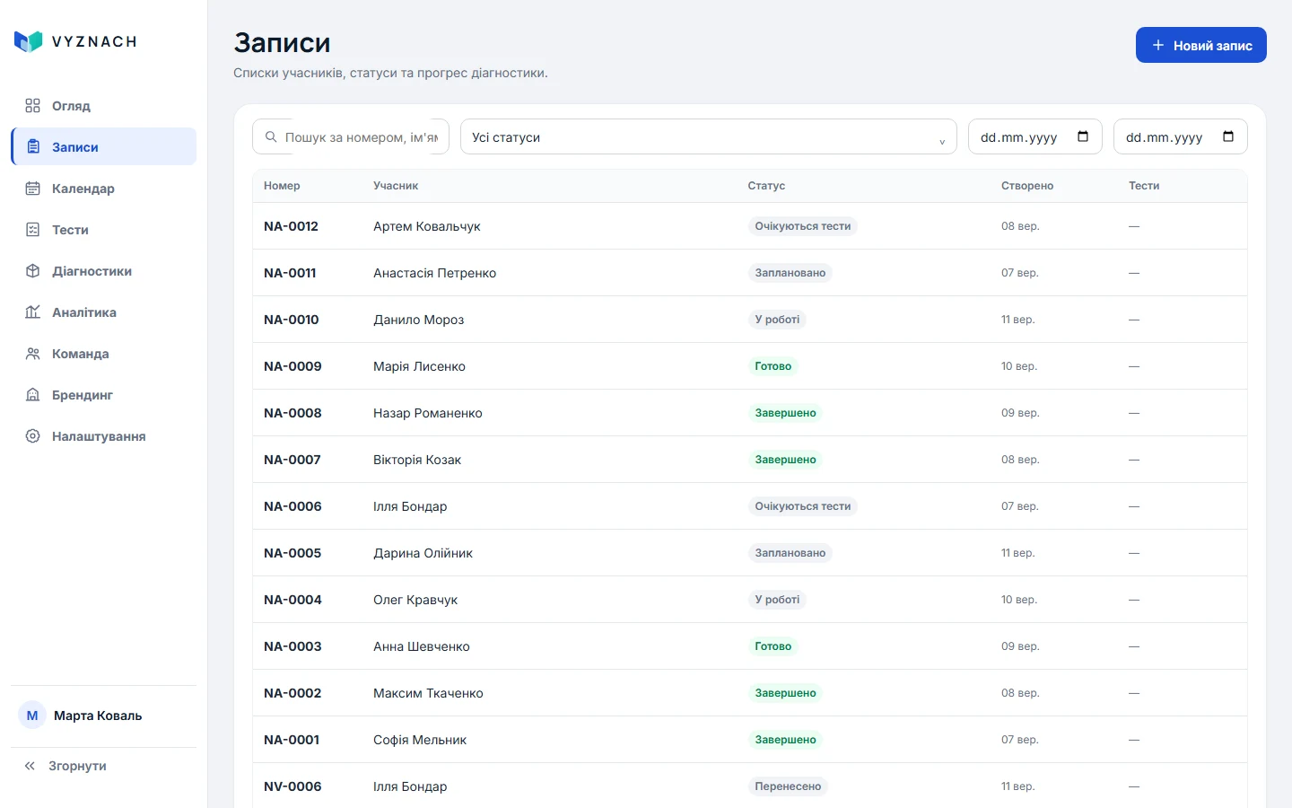Select participant Максим Ткаченко

click(x=428, y=693)
